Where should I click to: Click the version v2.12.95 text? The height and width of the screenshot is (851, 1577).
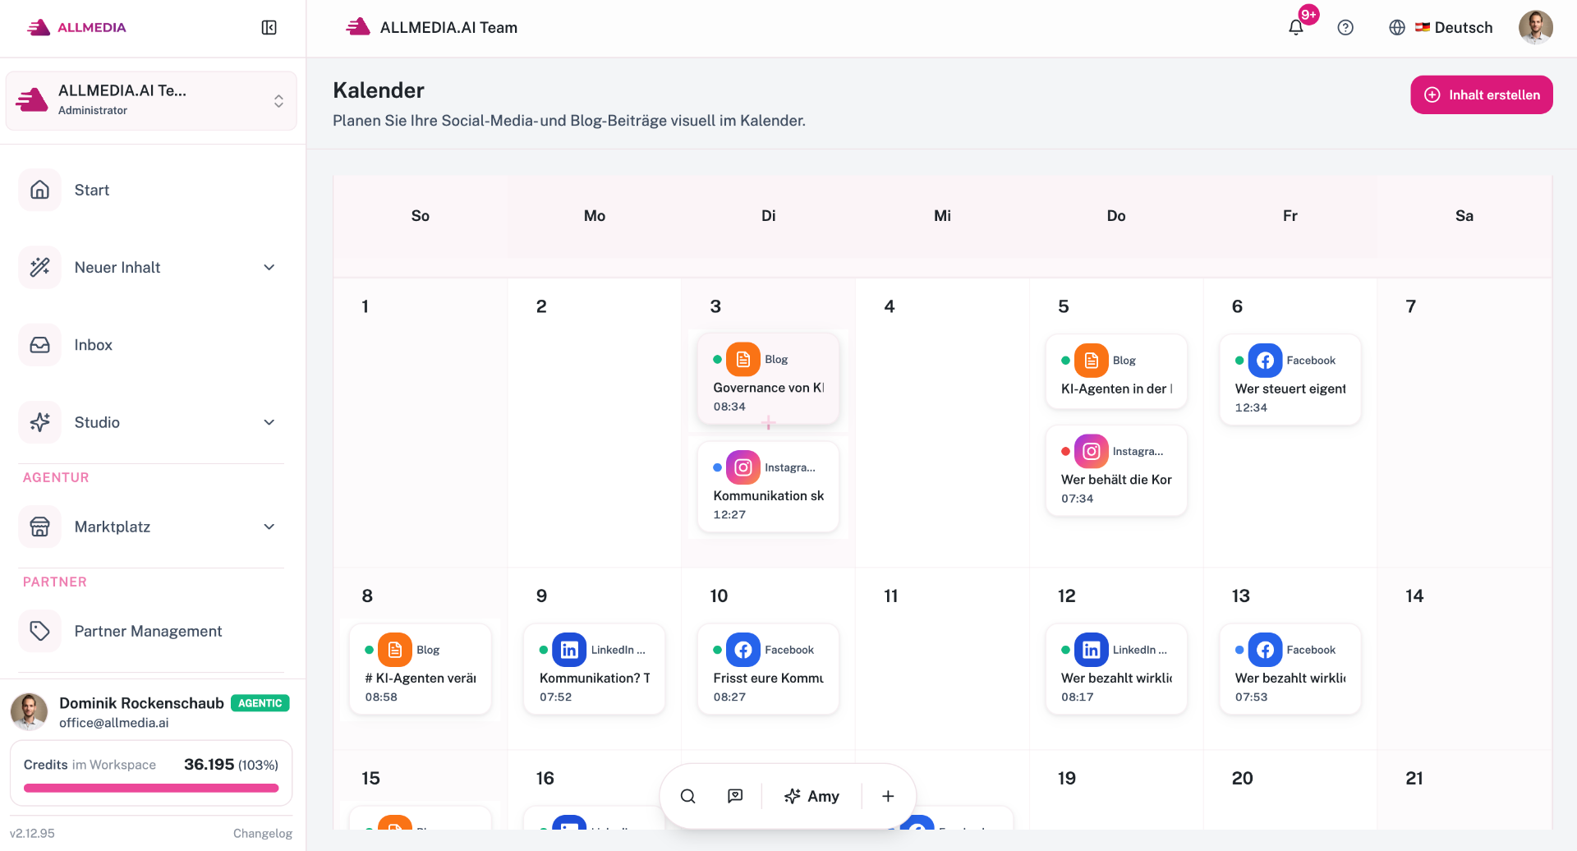click(x=33, y=833)
